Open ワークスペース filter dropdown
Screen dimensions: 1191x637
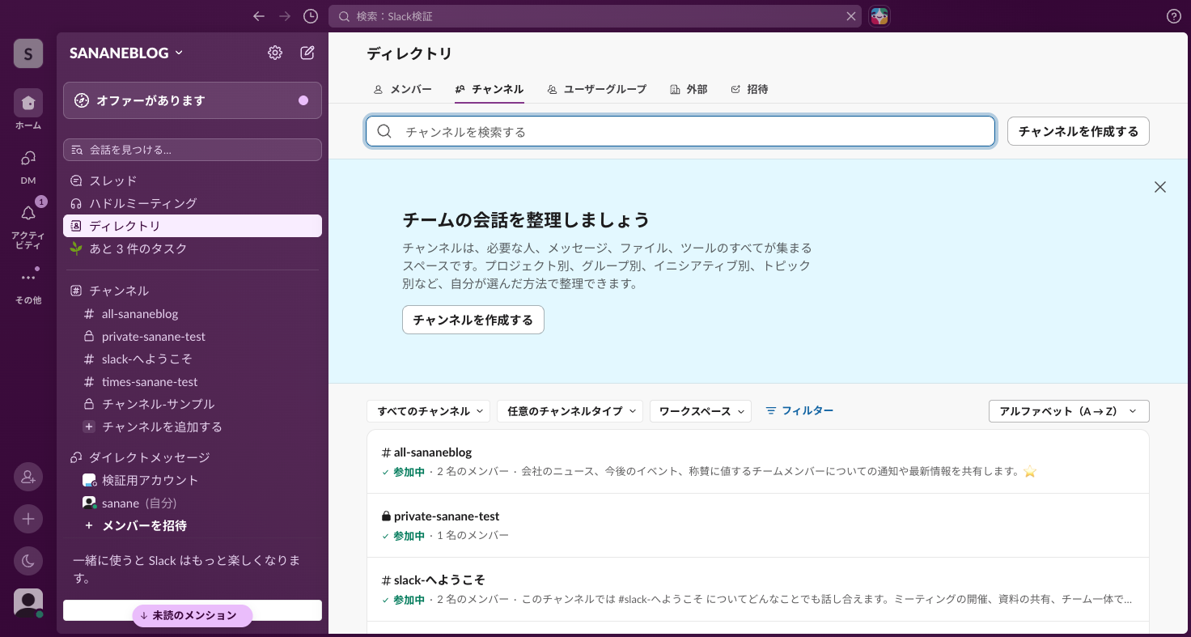tap(701, 411)
